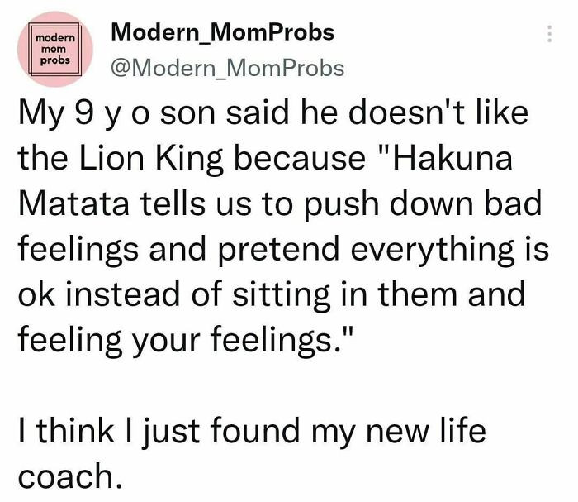This screenshot has height=502, width=578.
Task: Click the word "Hakuna" in the tweet
Action: click(x=452, y=158)
